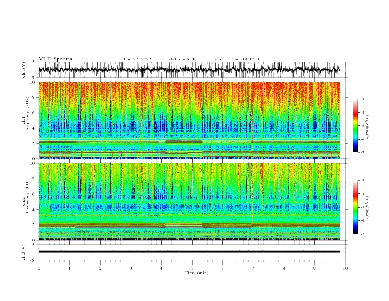Click the "ch.1(V)" waveform axis label
389x301 pixels.
[x=24, y=70]
